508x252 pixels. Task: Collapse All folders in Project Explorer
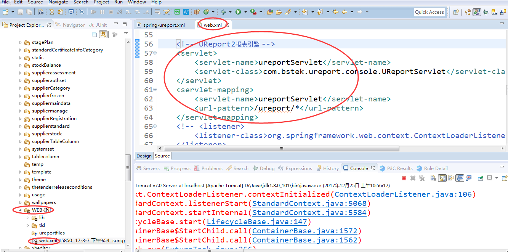click(x=94, y=34)
